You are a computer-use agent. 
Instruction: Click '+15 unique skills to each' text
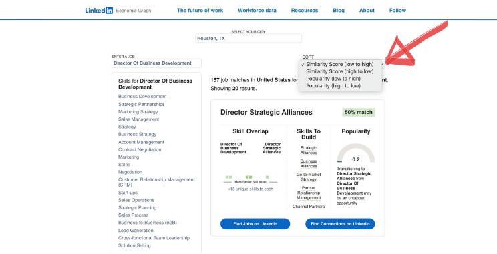[251, 189]
